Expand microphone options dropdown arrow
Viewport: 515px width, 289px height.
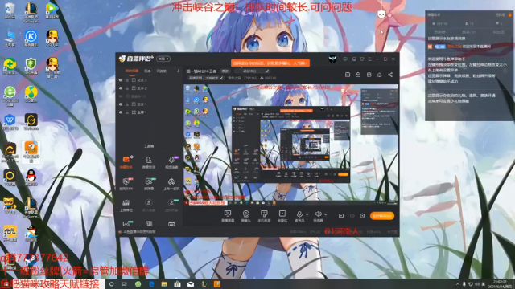307,214
